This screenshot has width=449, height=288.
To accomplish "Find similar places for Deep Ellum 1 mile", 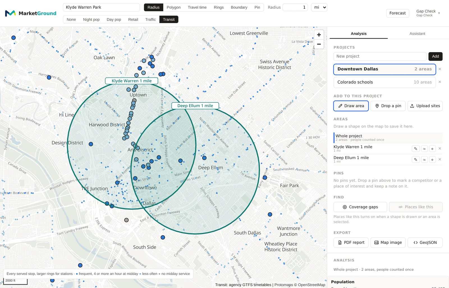I will point(424,160).
